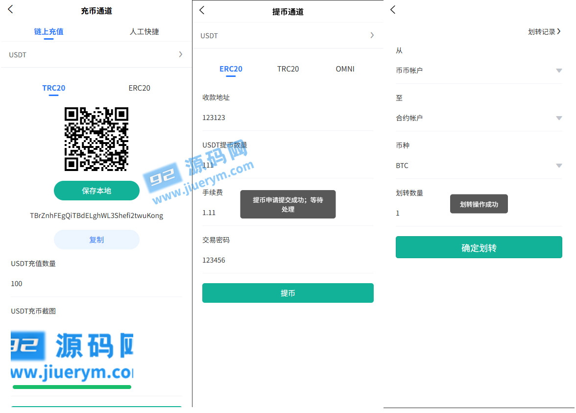Click the 保存本地 button
Image resolution: width=576 pixels, height=413 pixels.
pos(96,191)
